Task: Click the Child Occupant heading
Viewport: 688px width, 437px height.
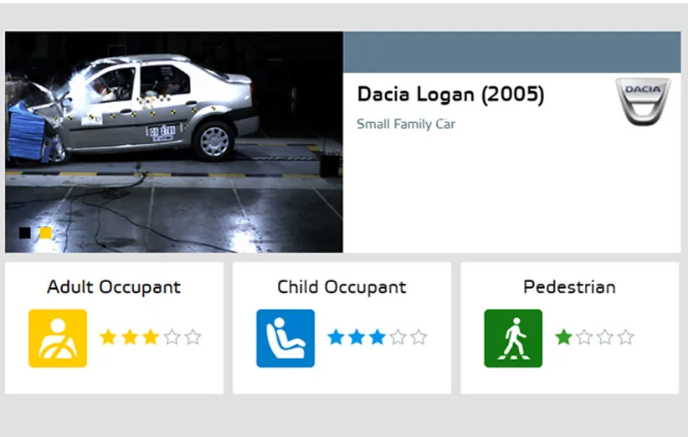Action: coord(341,287)
